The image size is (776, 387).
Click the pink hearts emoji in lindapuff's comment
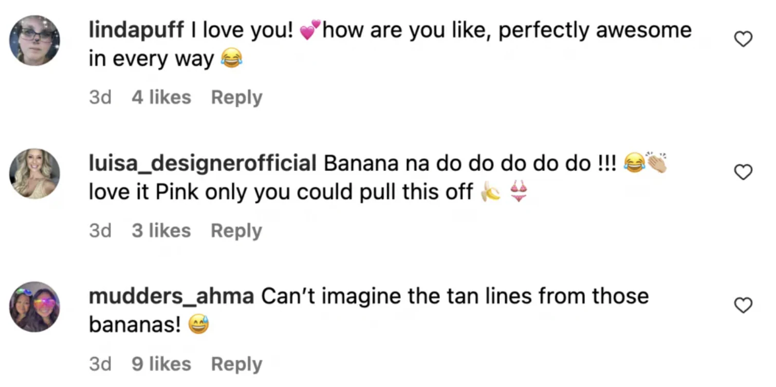pos(310,31)
